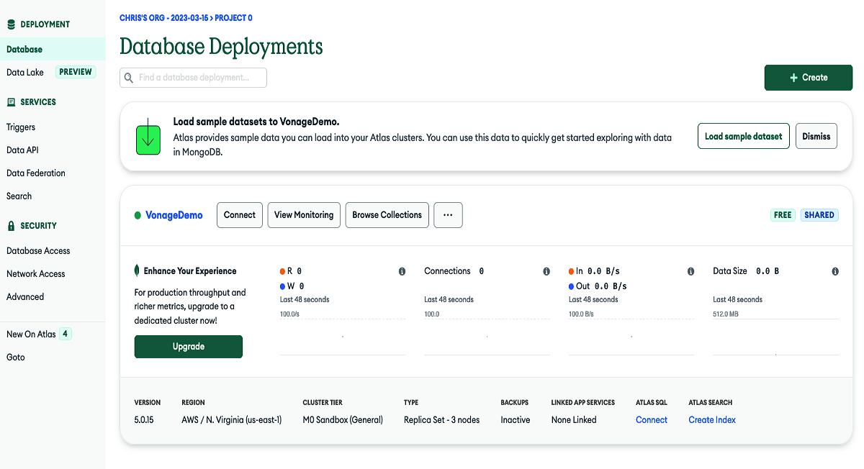Open View Monitoring for the cluster

(x=304, y=215)
